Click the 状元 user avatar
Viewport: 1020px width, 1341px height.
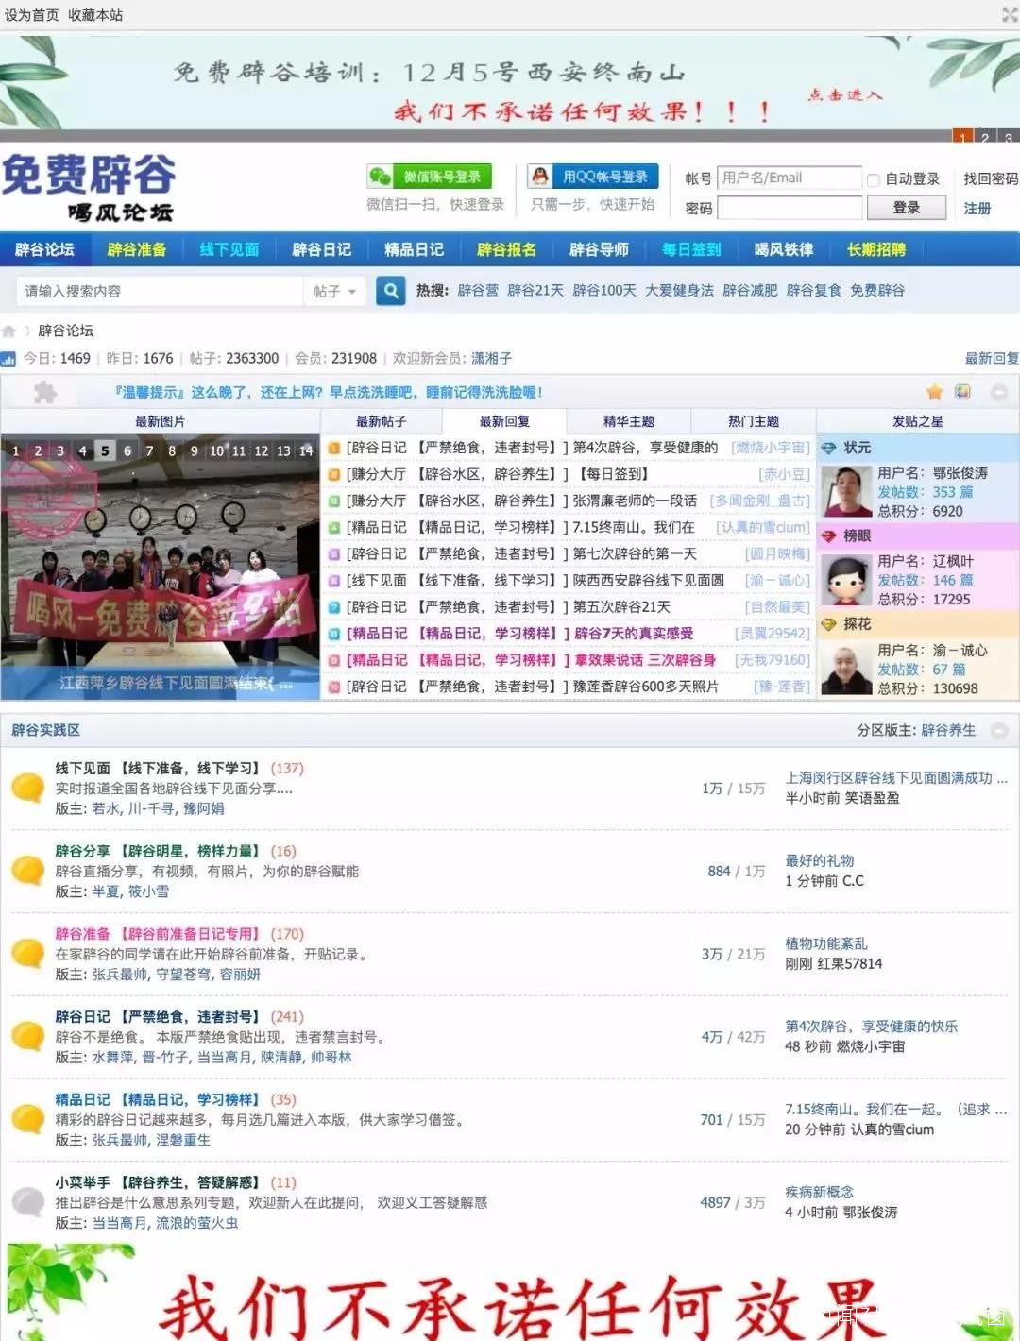(846, 491)
